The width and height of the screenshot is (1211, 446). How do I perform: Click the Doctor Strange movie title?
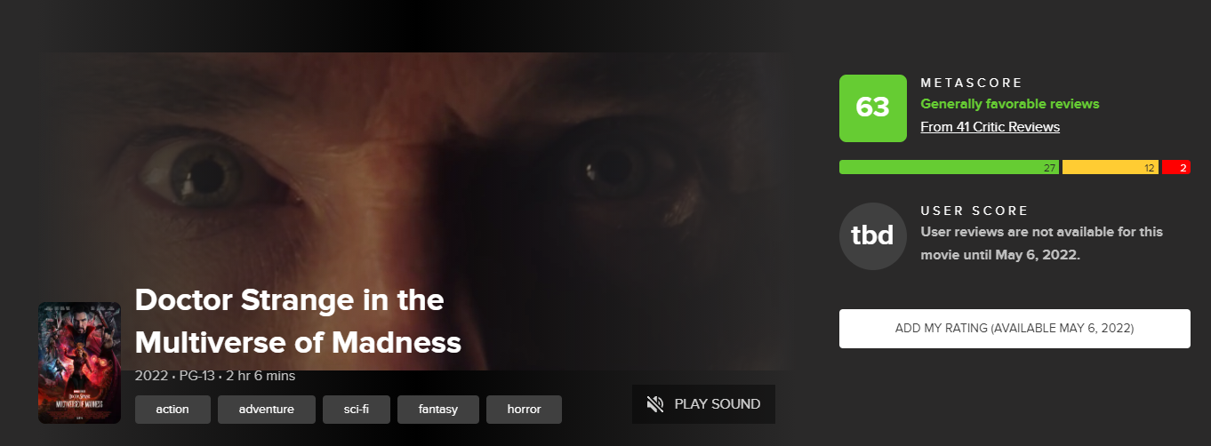298,321
